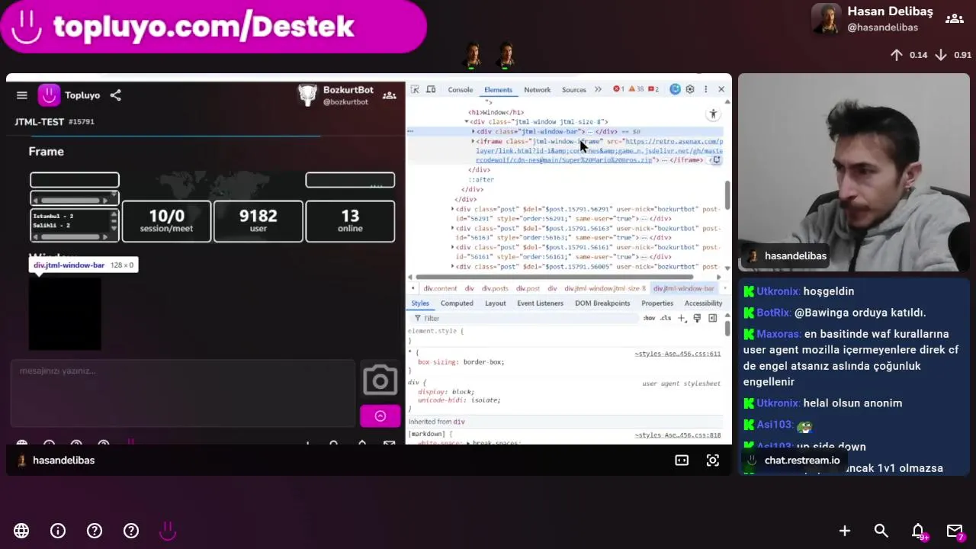Open the hamburger menu in Topluyo
976x549 pixels.
click(22, 95)
